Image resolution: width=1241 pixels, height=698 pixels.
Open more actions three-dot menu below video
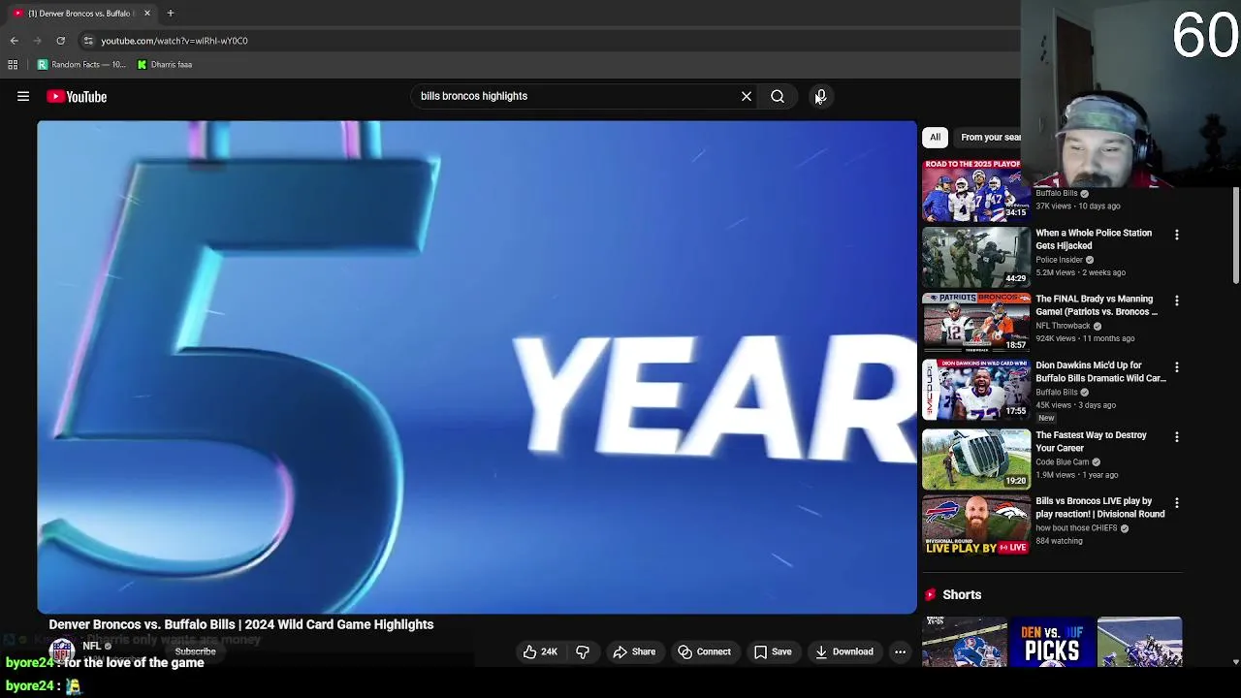(900, 651)
